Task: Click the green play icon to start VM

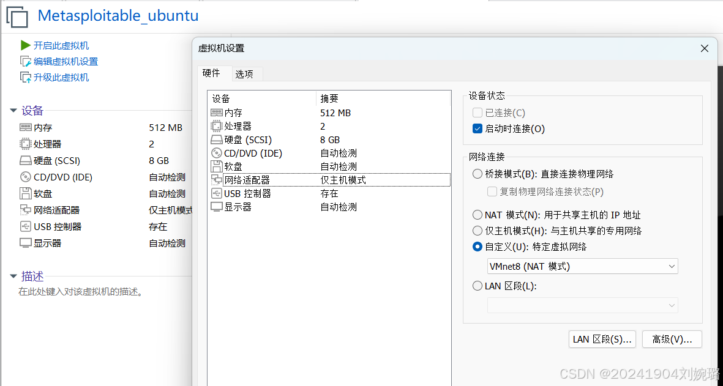Action: click(x=25, y=45)
